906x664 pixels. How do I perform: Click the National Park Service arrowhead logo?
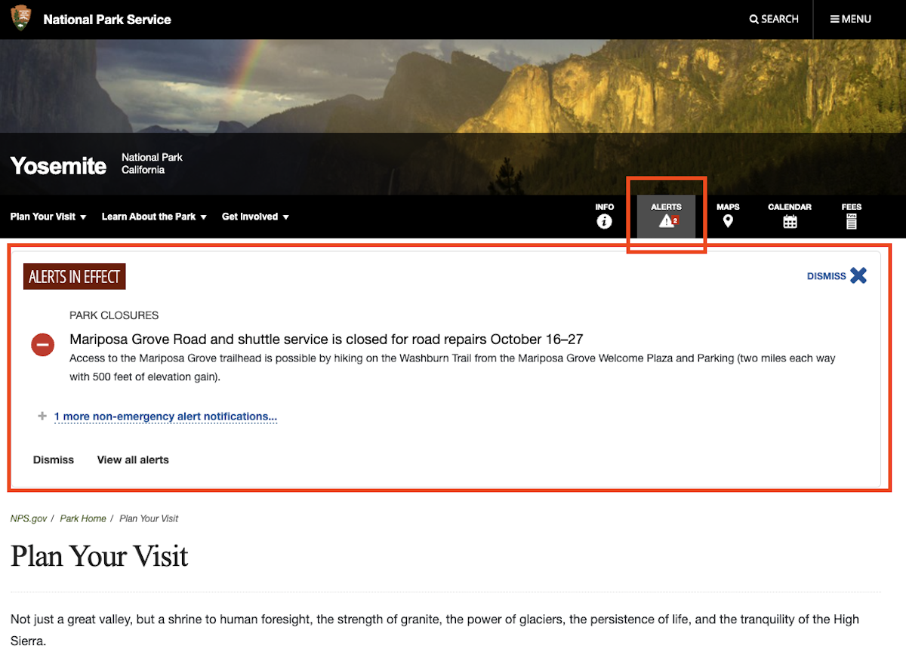(x=21, y=18)
